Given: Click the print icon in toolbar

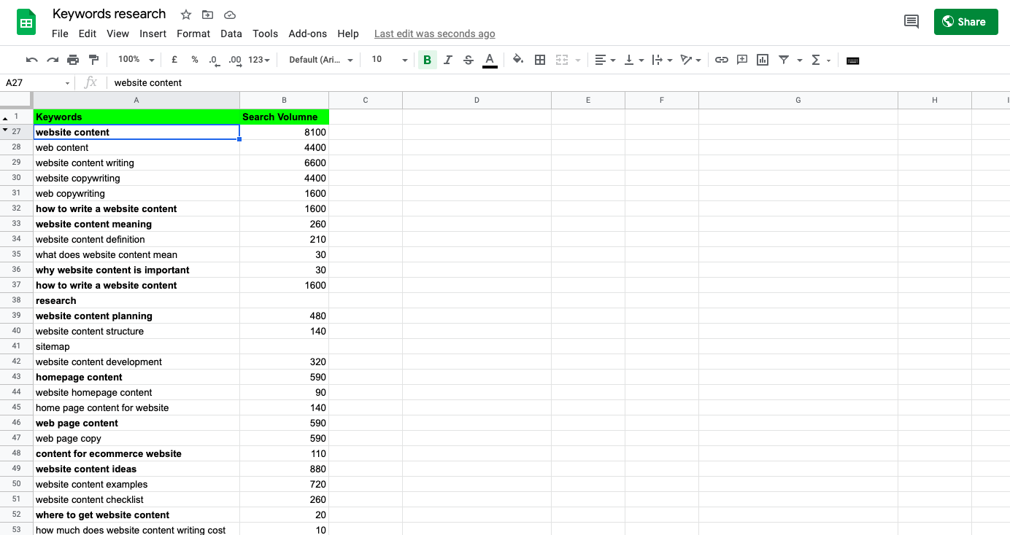Looking at the screenshot, I should [73, 60].
